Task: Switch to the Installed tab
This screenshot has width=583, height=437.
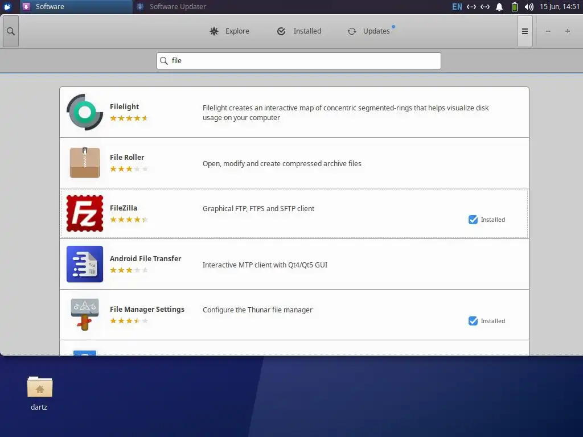Action: (299, 31)
